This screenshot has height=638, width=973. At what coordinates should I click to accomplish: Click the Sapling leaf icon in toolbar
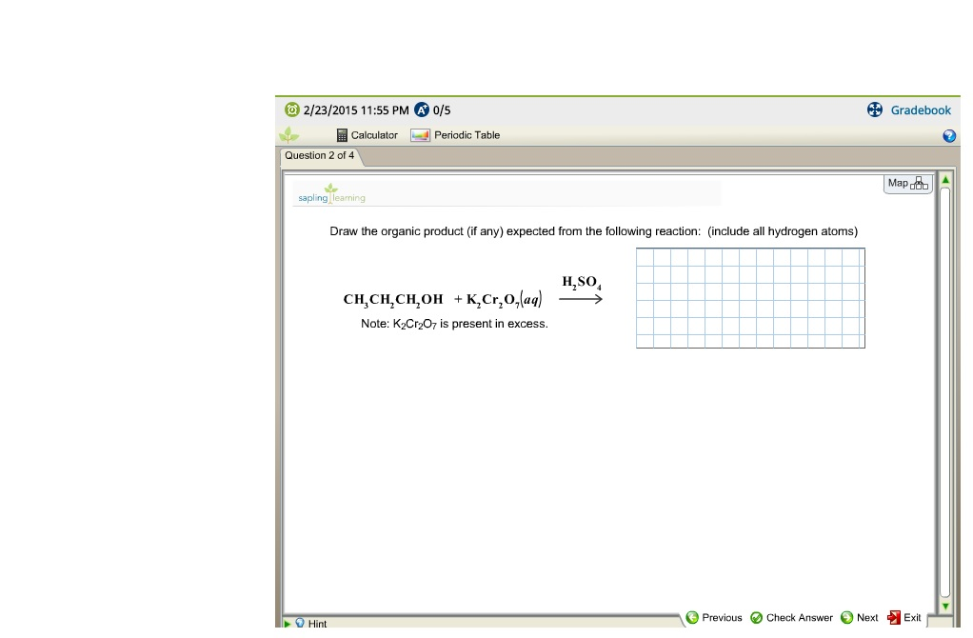pyautogui.click(x=288, y=134)
